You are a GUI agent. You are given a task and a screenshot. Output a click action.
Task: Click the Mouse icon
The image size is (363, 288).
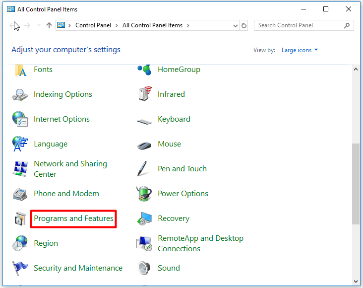144,145
